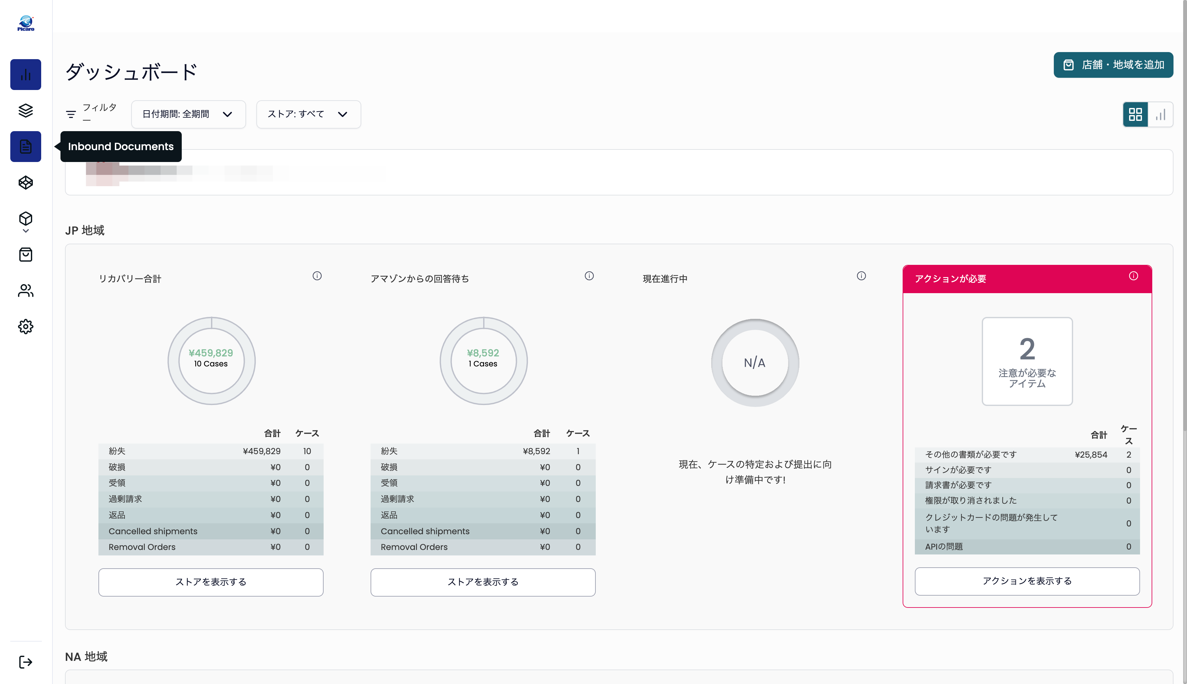Click アクションを表示する button
The image size is (1187, 684).
click(x=1028, y=581)
